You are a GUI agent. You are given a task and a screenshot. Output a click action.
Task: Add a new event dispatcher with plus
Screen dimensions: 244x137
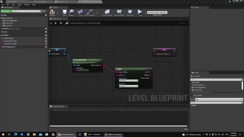coord(46,47)
